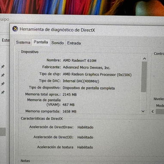This screenshot has height=164, width=164.
Task: Click the 'Características de DirectX' heading
Action: [x=42, y=118]
